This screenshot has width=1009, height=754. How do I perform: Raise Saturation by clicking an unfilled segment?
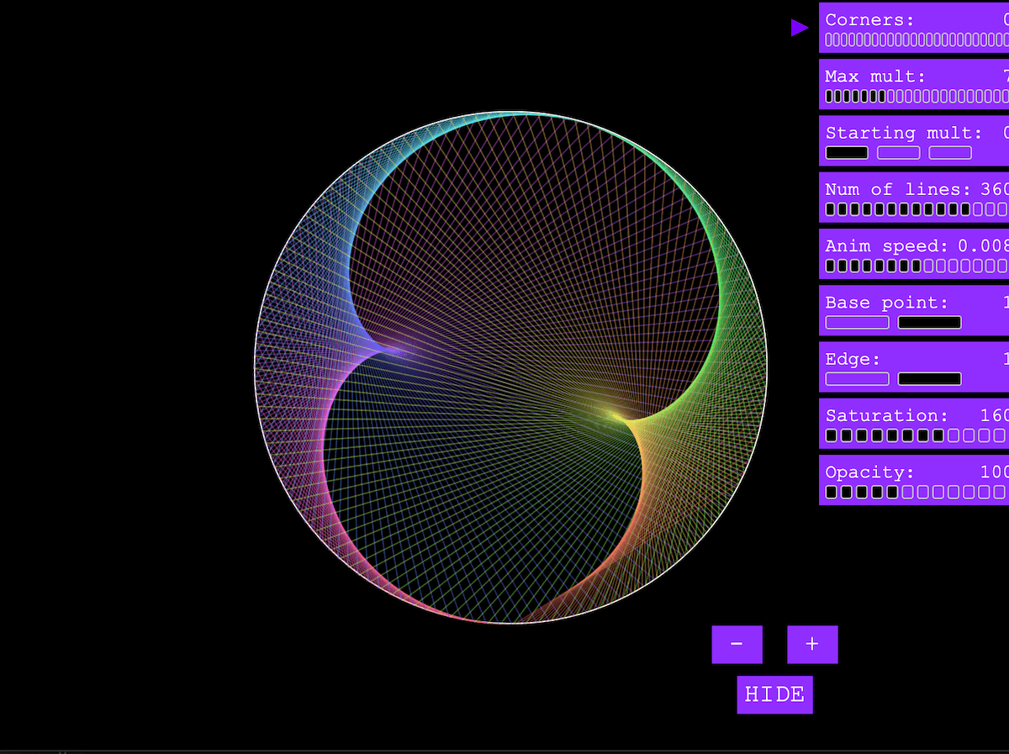click(953, 435)
